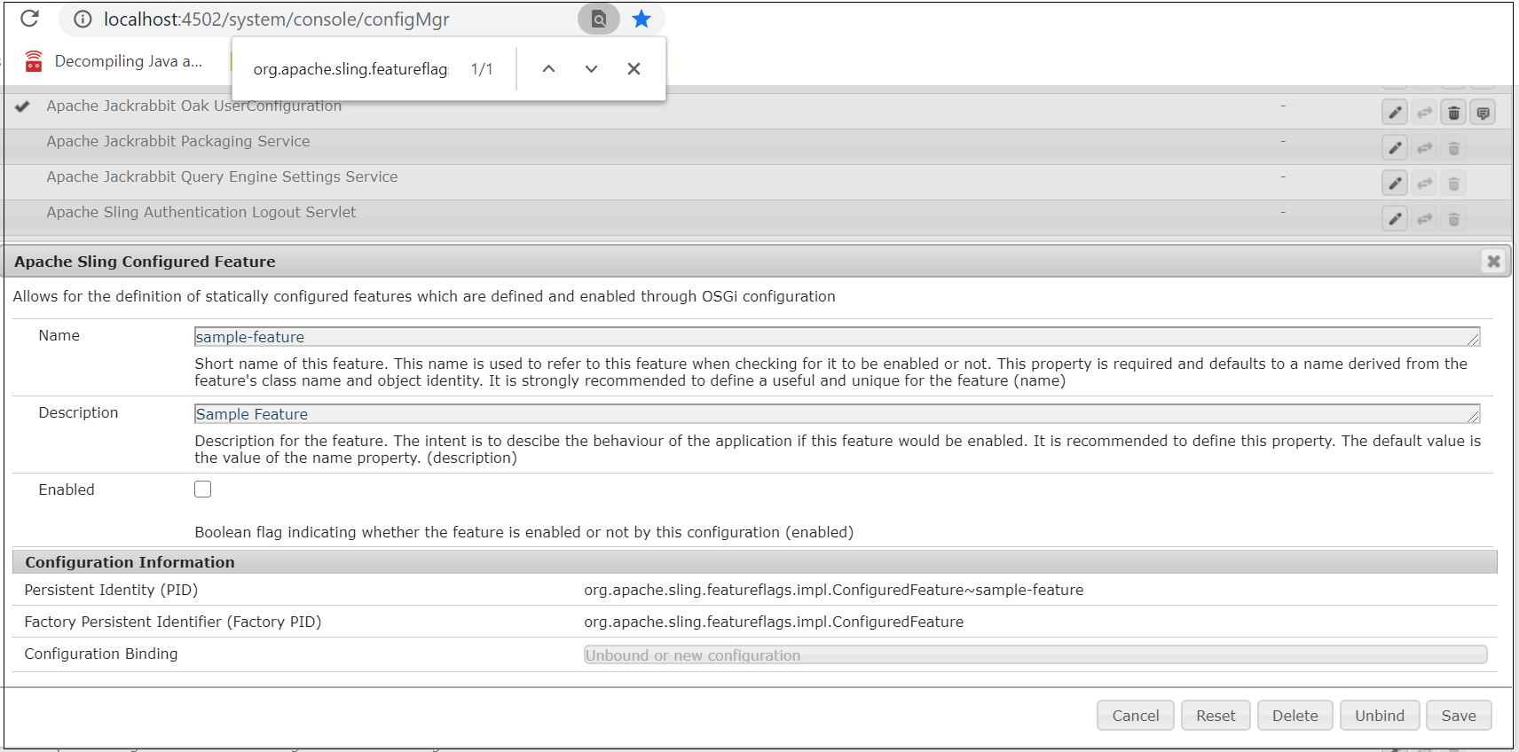Click trash icon for Apache Jackrabbit Packaging Service
The width and height of the screenshot is (1519, 752).
[1453, 148]
